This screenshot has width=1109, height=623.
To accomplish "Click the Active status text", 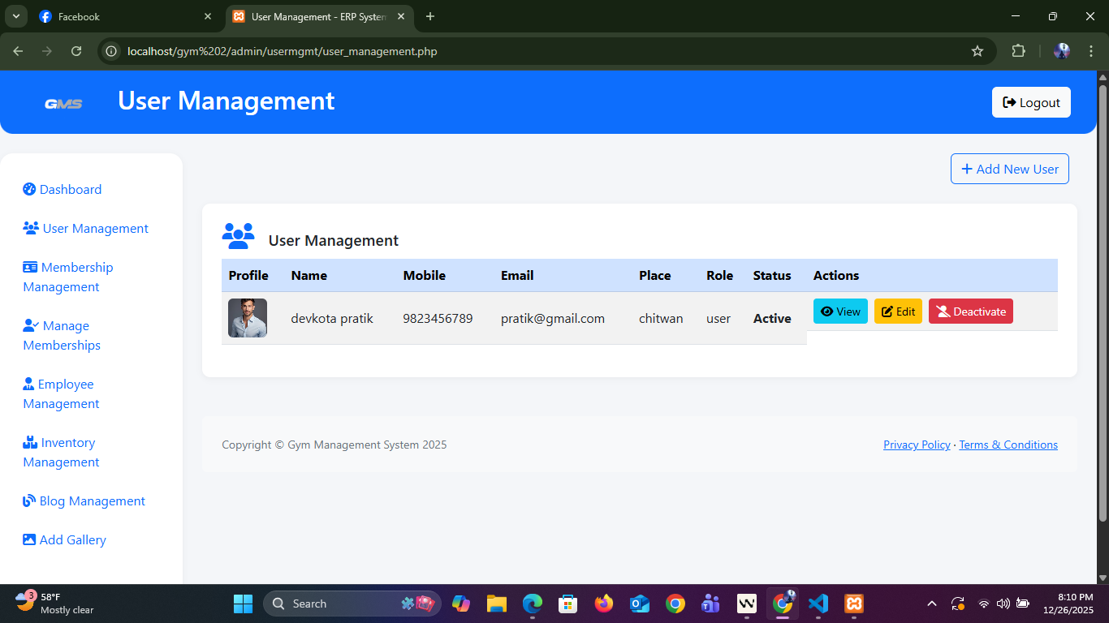I will point(772,318).
